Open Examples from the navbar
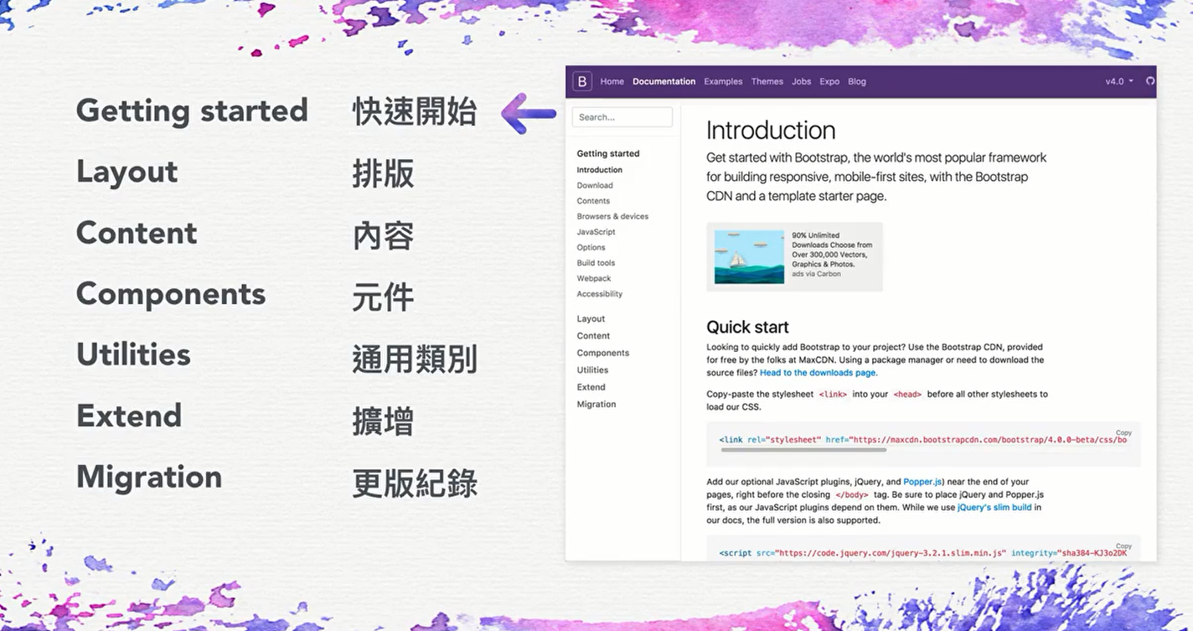Image resolution: width=1193 pixels, height=631 pixels. pyautogui.click(x=723, y=81)
